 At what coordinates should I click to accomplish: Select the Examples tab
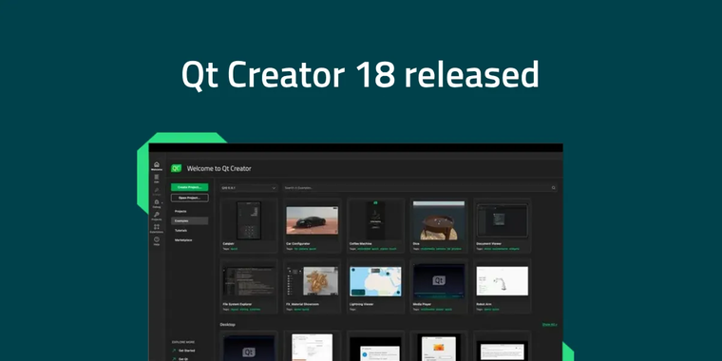click(189, 221)
